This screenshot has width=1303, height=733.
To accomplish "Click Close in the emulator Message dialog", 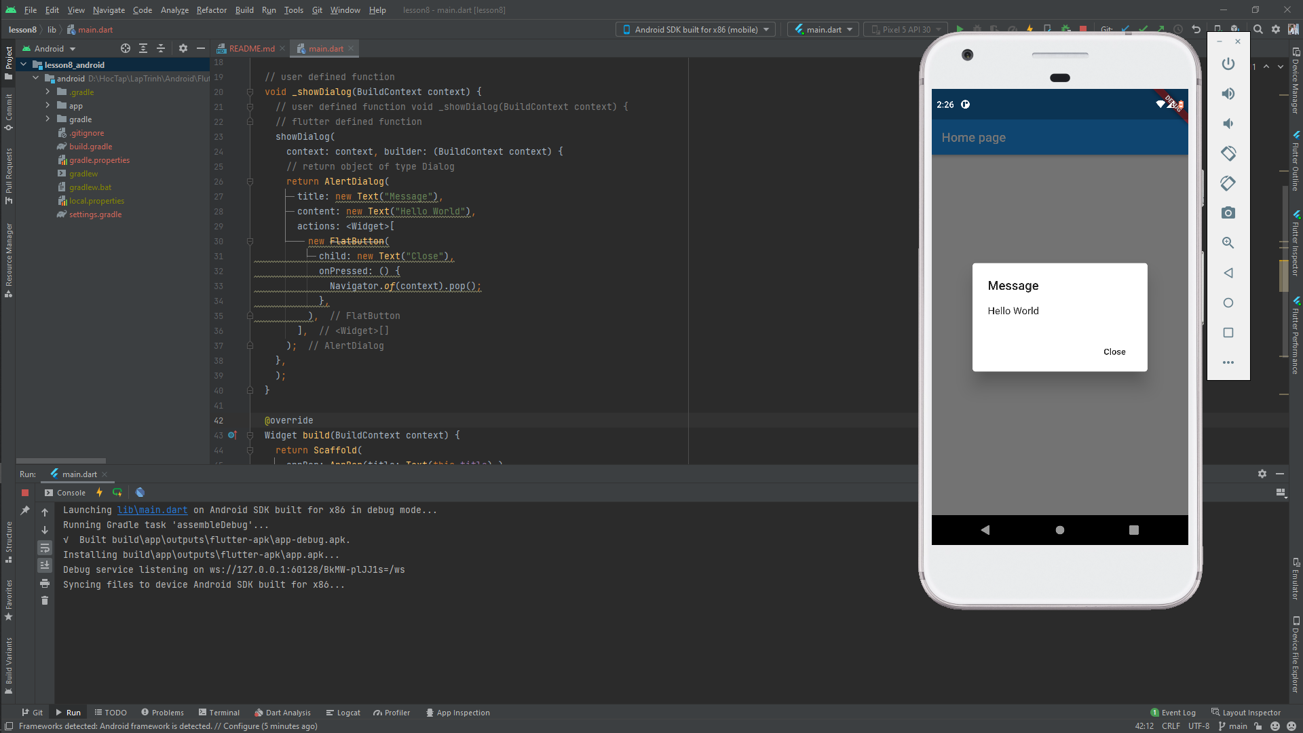I will click(1114, 352).
